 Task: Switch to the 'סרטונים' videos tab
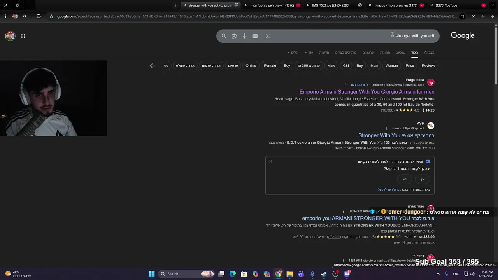(368, 52)
